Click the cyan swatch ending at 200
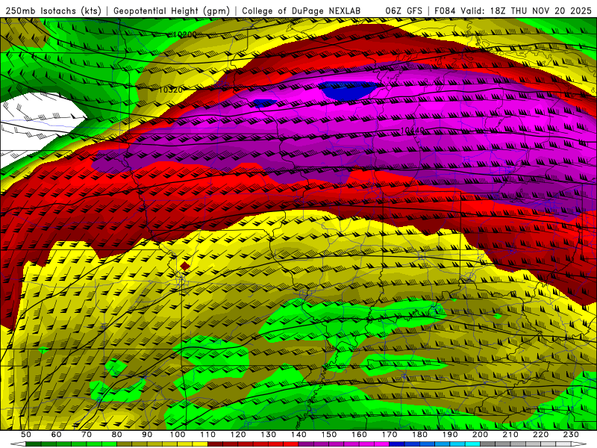 click(x=472, y=444)
